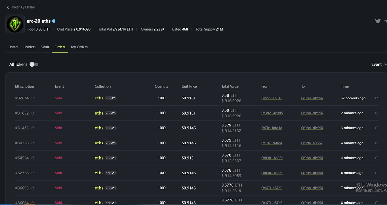The image size is (387, 205).
Task: Open From address 0xa70...a67c5 in #36095 row
Action: pos(272,188)
